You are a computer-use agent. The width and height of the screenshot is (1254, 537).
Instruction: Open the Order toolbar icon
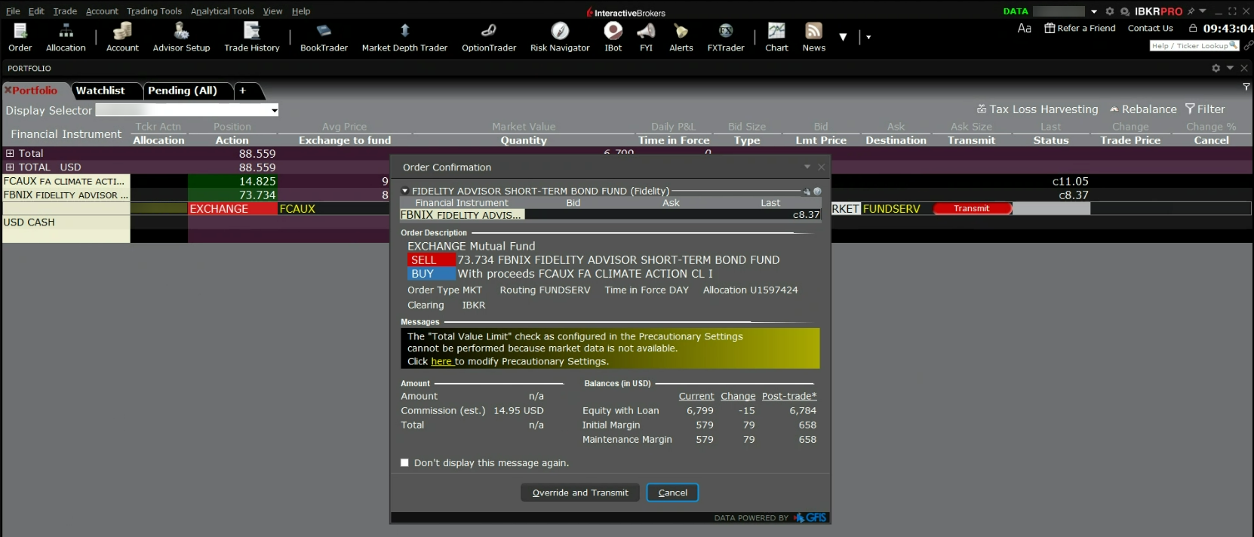coord(20,37)
